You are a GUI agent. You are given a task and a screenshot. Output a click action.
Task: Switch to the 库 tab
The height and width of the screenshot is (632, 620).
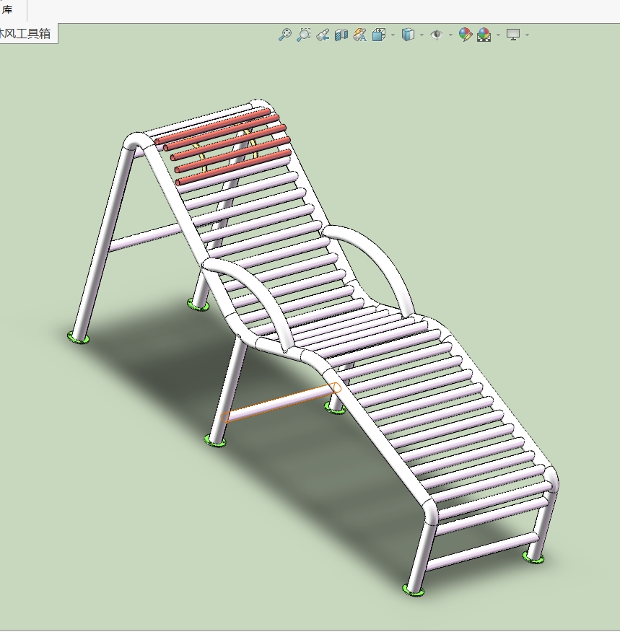(x=6, y=9)
